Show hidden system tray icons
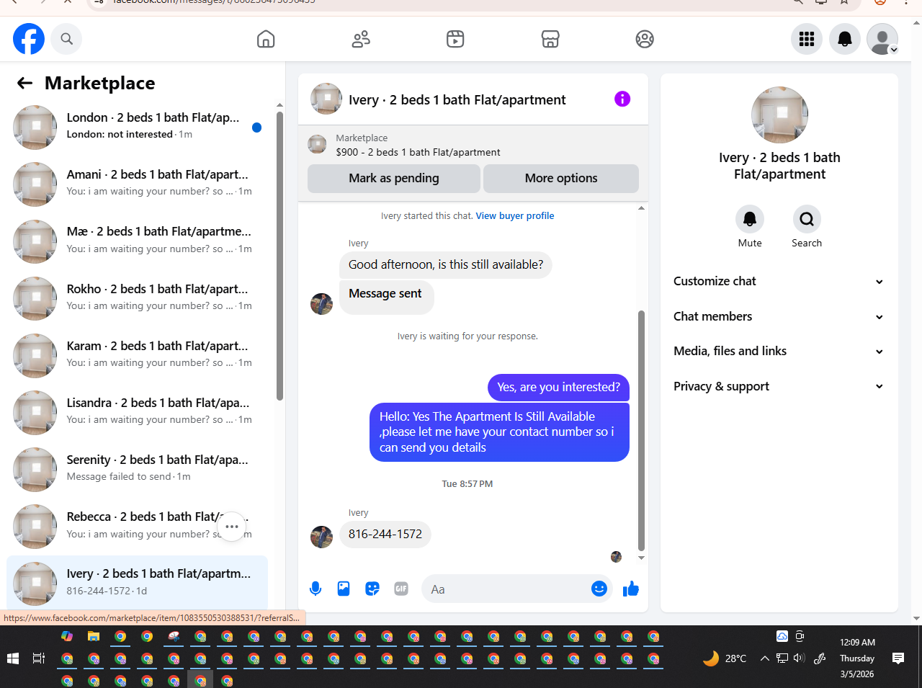This screenshot has height=688, width=922. [x=765, y=658]
